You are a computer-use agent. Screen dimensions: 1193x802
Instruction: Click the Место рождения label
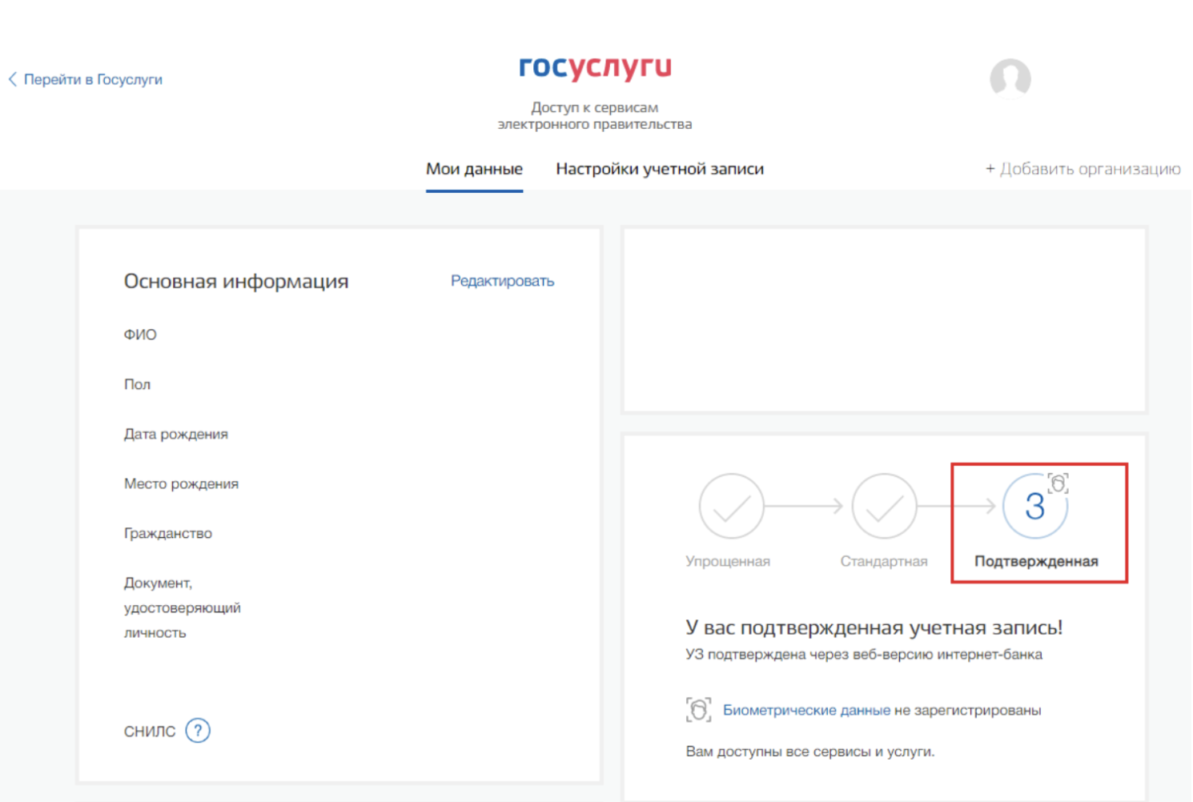pyautogui.click(x=181, y=483)
